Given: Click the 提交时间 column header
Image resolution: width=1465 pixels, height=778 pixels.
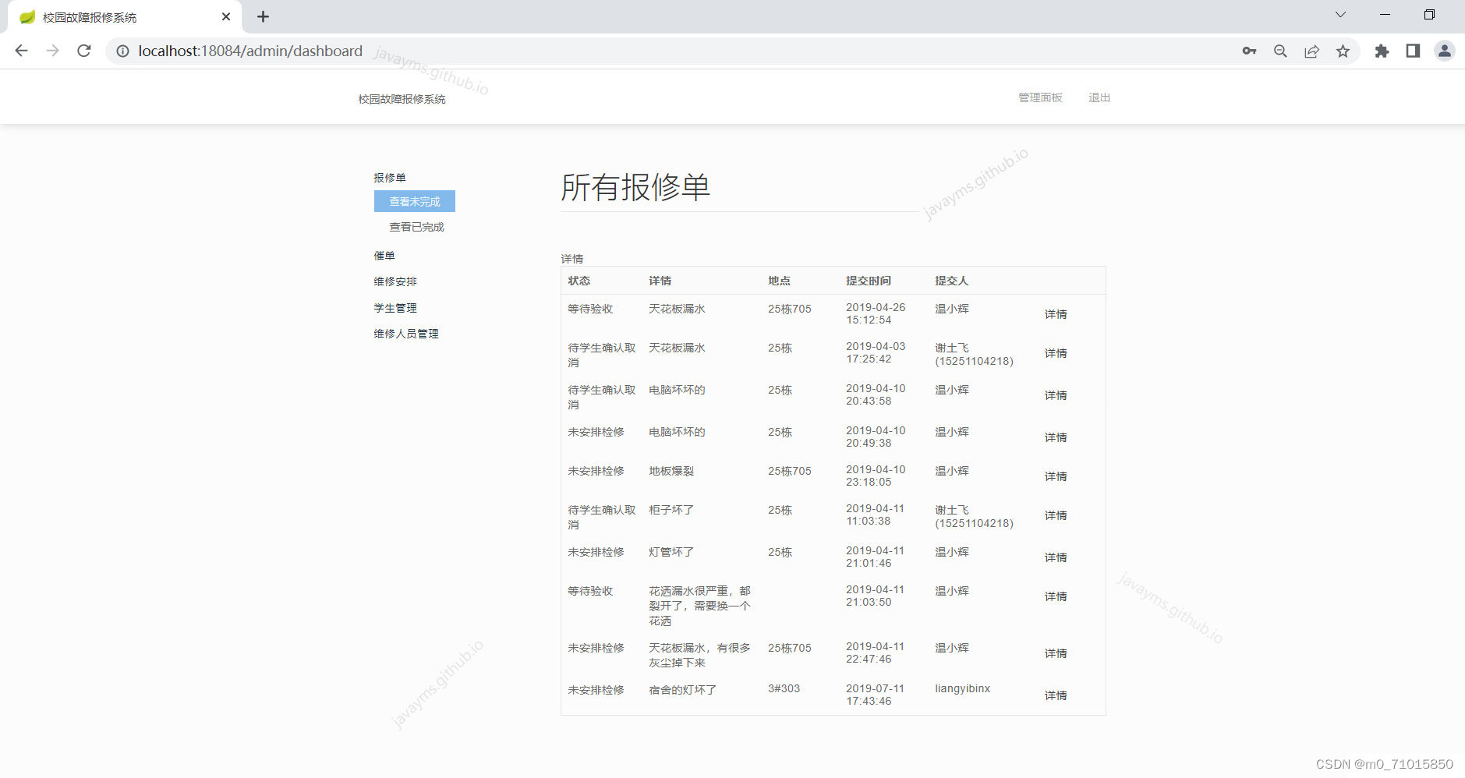Looking at the screenshot, I should click(x=869, y=281).
